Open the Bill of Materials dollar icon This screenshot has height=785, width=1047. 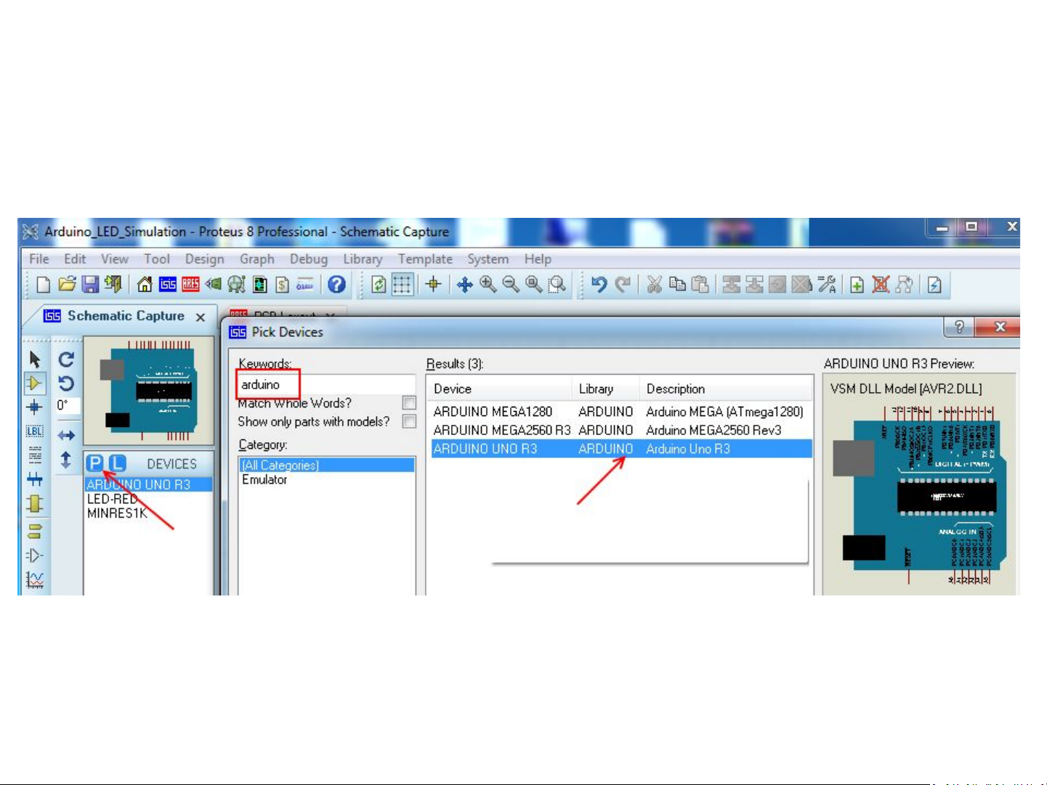click(283, 285)
